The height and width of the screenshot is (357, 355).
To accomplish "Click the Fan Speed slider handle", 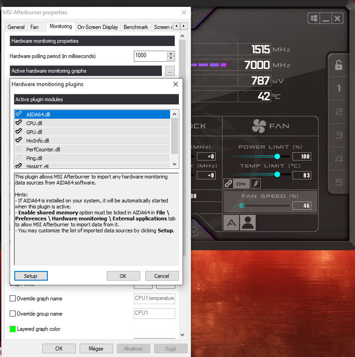I will 242,206.
